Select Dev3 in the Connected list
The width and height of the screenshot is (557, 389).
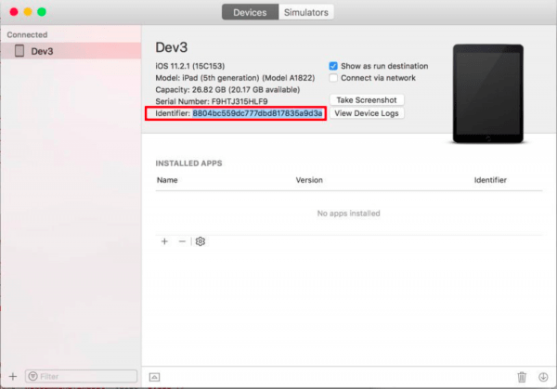71,51
